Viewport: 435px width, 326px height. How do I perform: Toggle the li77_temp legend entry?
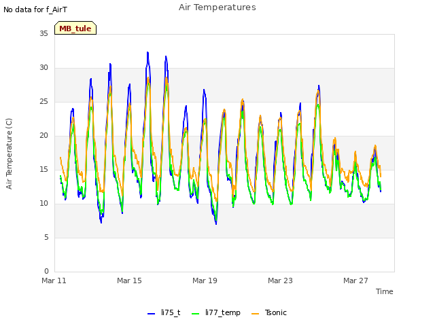coord(216,312)
